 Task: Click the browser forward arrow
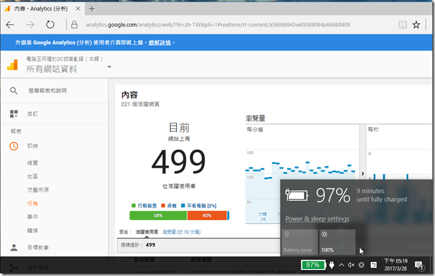[30, 25]
